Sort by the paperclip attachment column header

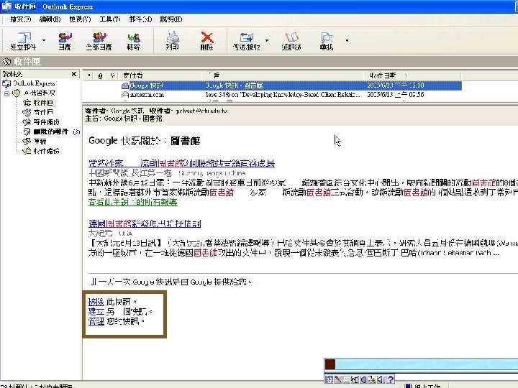tap(101, 75)
